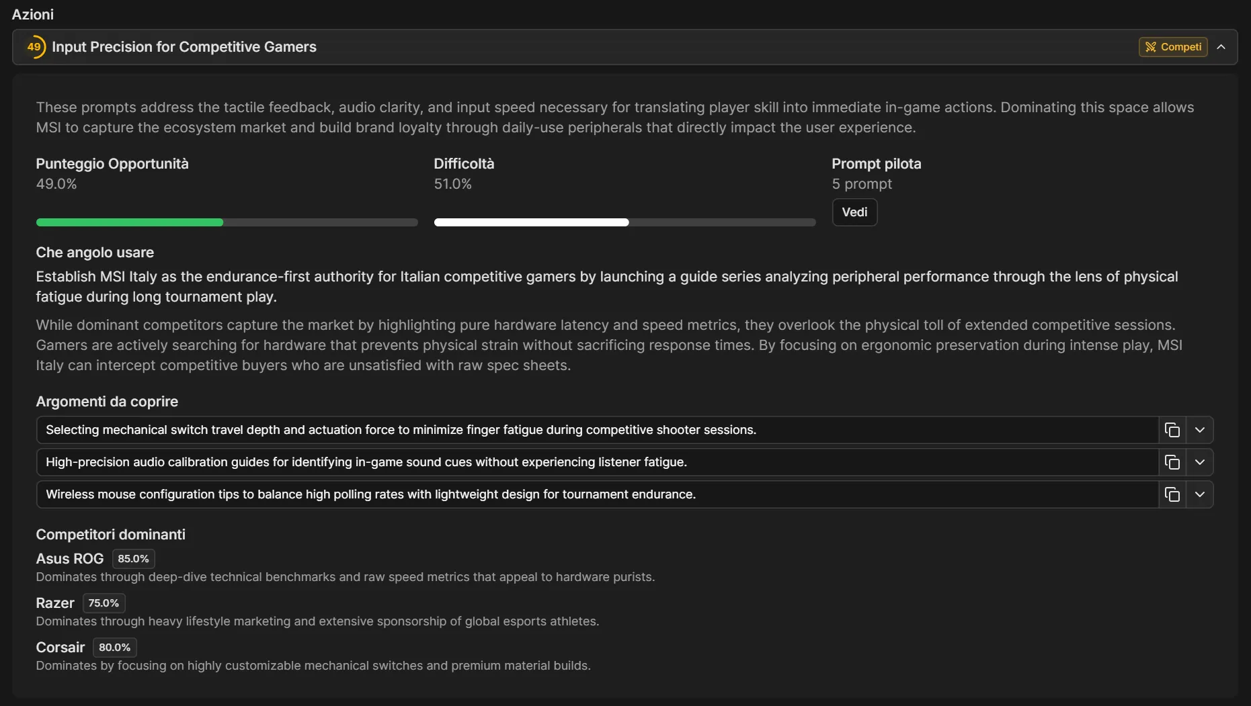Copy the mechanical switch travel depth topic
This screenshot has height=706, width=1251.
click(x=1172, y=430)
